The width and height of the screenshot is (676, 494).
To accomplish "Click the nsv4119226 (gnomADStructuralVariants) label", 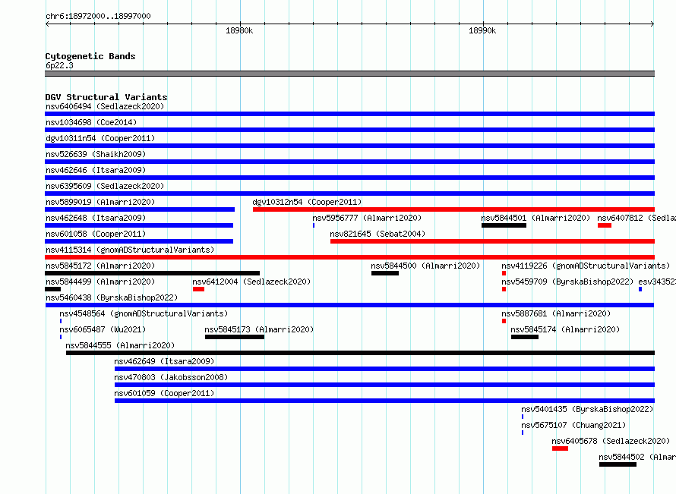I will (586, 266).
